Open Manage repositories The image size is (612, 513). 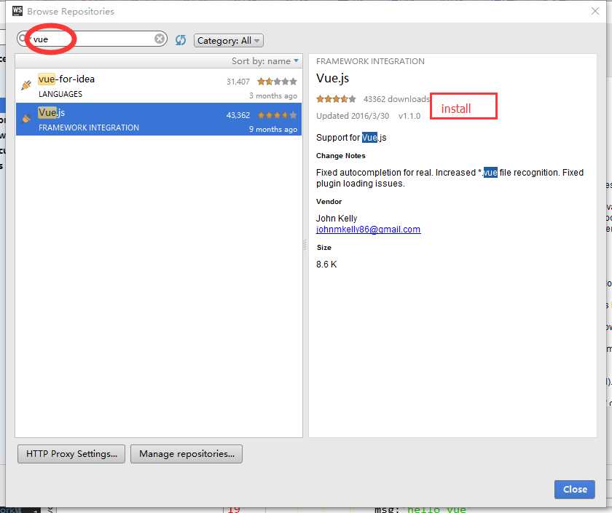click(187, 454)
